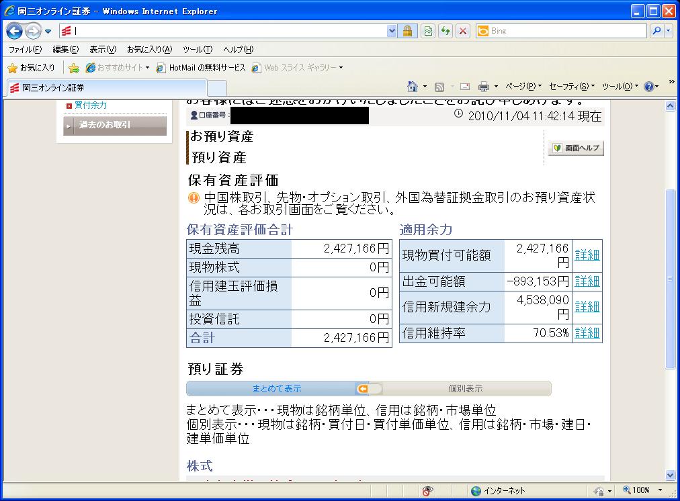Click the Stop loading X icon
The height and width of the screenshot is (501, 680).
point(462,31)
